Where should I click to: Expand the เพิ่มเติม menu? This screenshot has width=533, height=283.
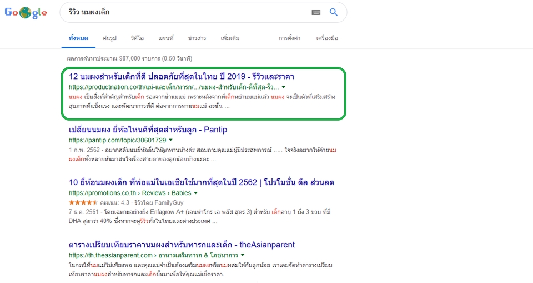pyautogui.click(x=230, y=38)
